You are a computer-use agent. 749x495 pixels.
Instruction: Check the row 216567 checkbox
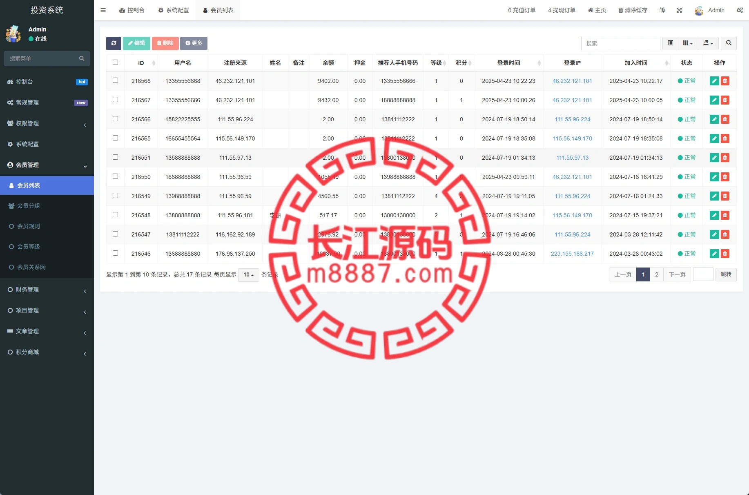click(115, 100)
